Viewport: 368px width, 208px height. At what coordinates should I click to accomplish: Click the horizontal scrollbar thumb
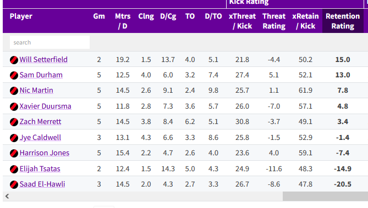click(x=325, y=196)
